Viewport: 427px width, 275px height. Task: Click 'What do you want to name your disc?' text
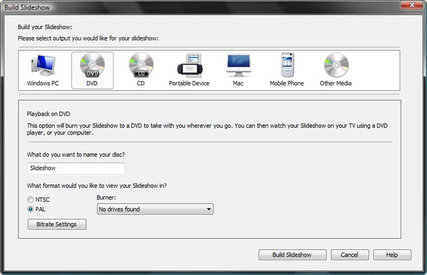[76, 154]
